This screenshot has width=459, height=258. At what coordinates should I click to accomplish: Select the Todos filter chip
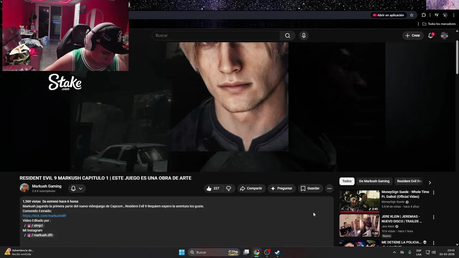tap(347, 181)
